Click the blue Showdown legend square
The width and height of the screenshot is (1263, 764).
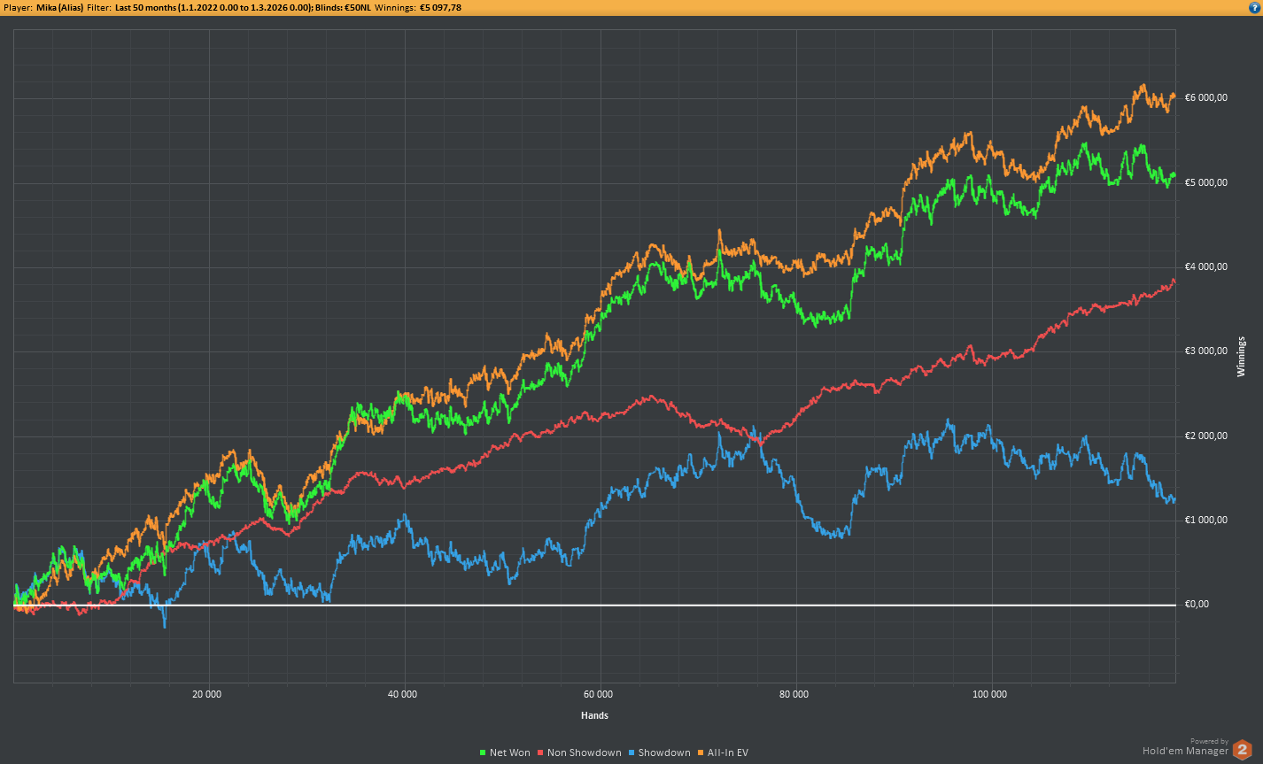click(631, 753)
